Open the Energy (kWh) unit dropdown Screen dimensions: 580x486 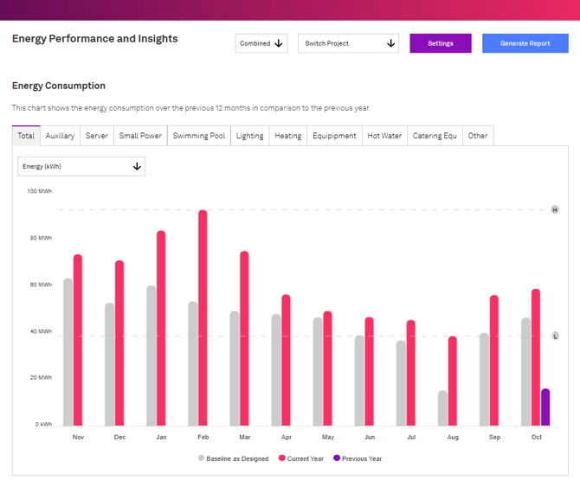click(x=81, y=167)
